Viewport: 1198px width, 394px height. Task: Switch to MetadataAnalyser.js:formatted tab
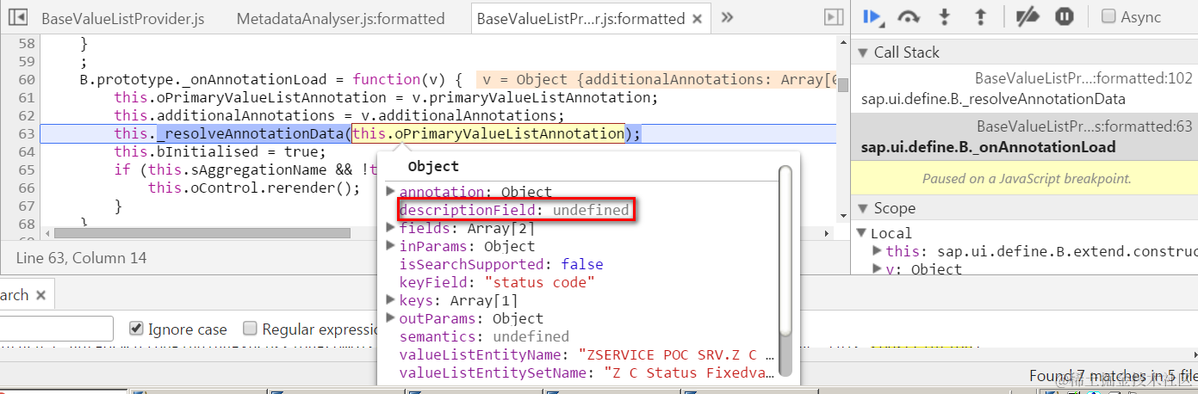coord(340,18)
